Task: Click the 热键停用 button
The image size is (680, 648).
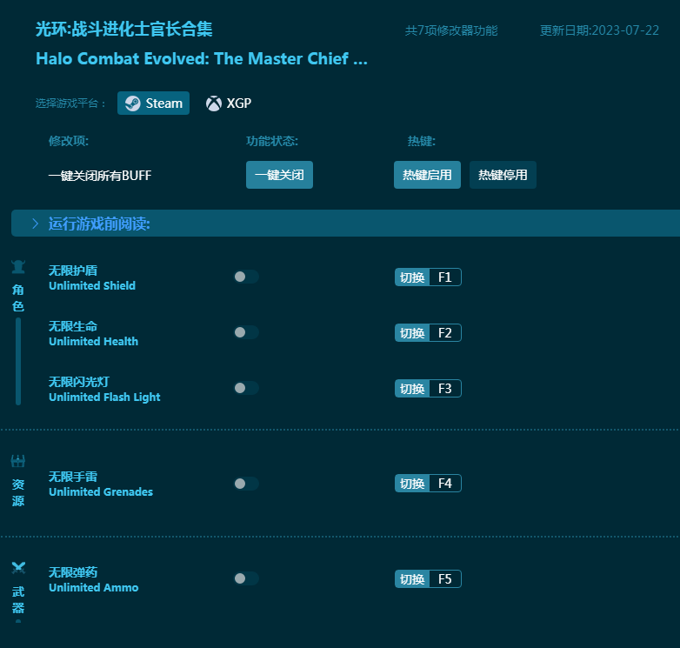Action: [x=503, y=175]
